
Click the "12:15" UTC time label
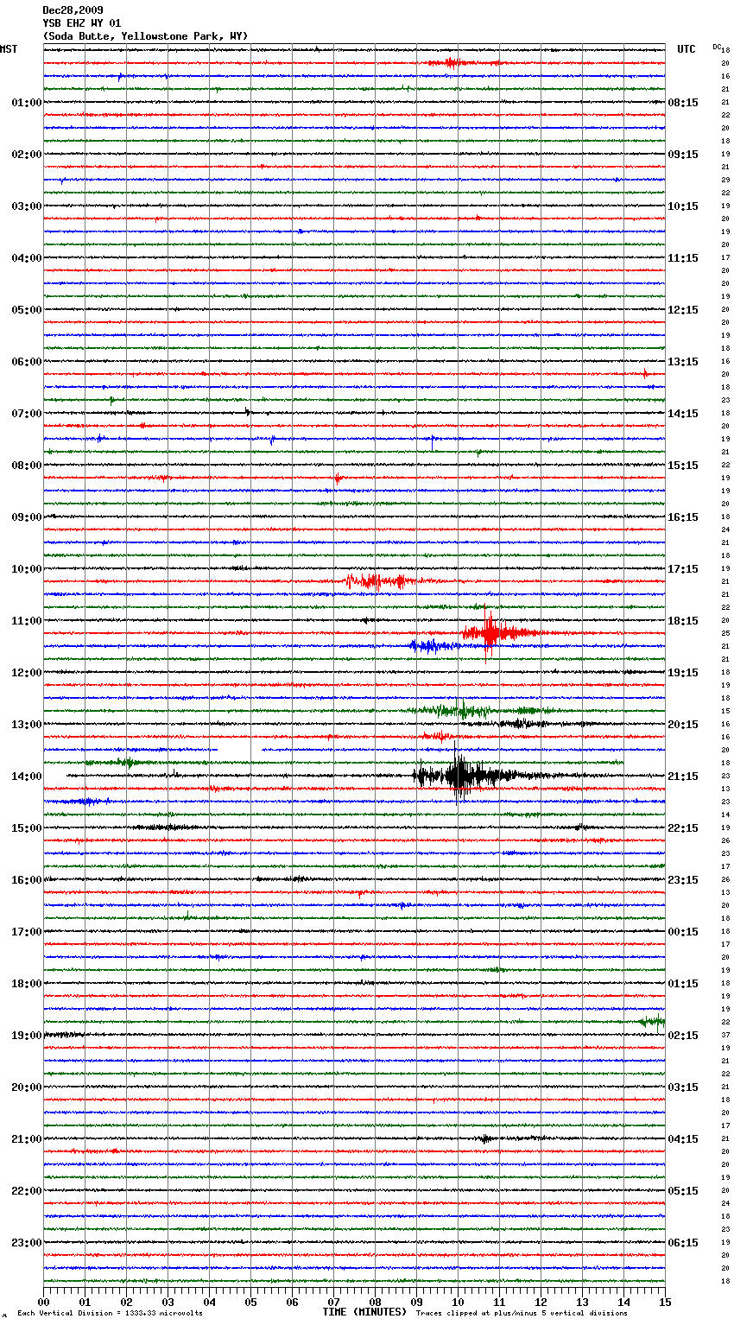click(x=683, y=310)
